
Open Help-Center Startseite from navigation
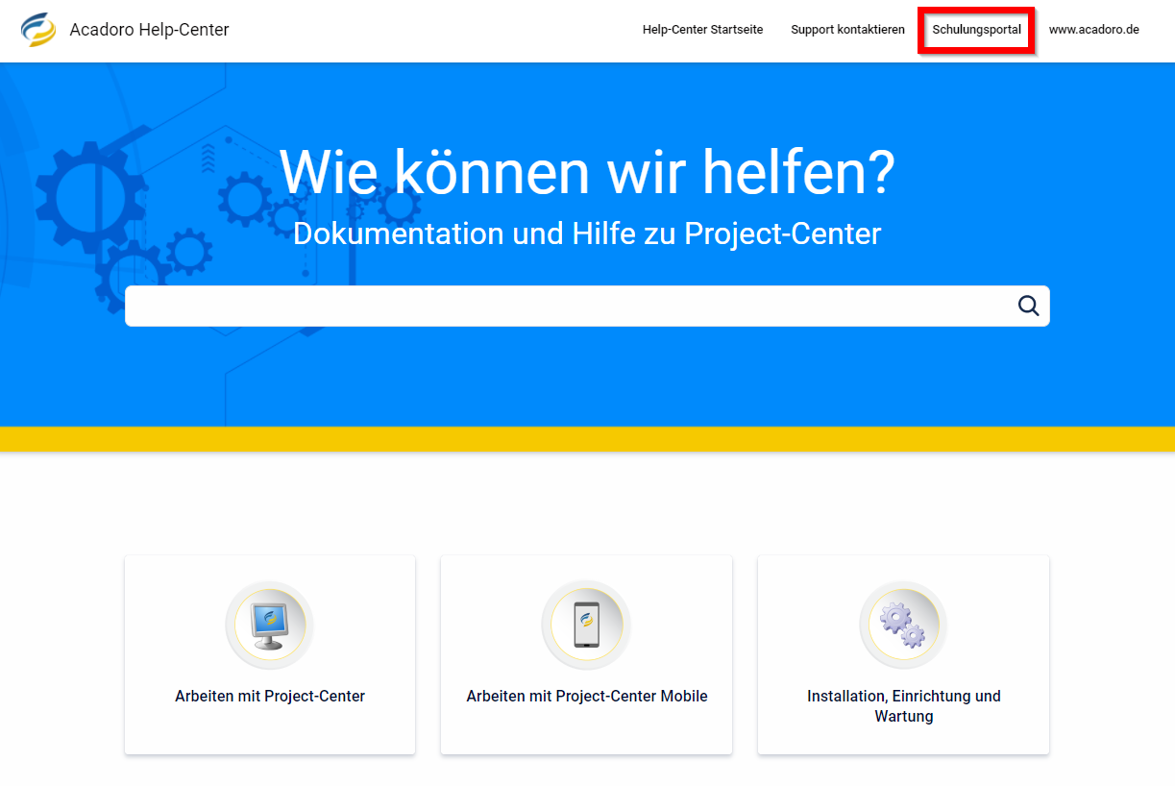click(702, 30)
